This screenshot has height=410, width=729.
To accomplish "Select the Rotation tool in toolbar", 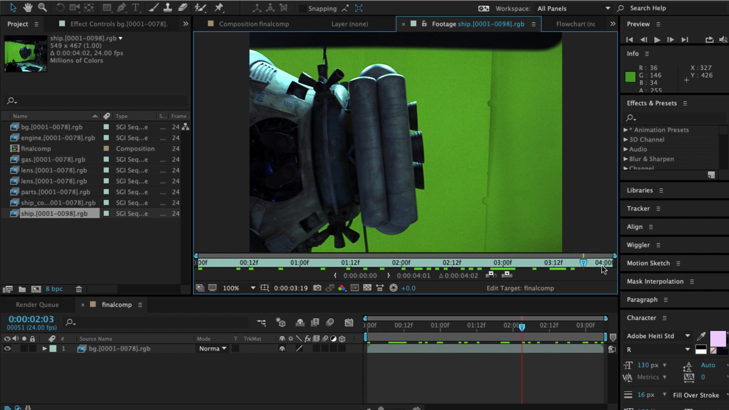I will coord(59,8).
